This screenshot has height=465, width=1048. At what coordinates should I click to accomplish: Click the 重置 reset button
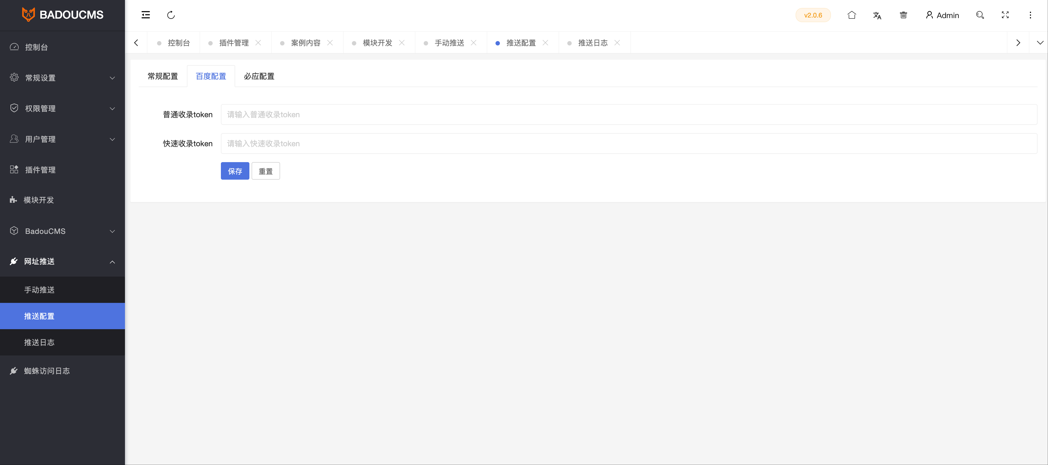266,171
